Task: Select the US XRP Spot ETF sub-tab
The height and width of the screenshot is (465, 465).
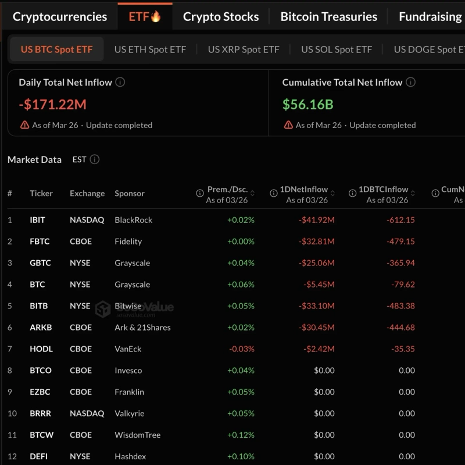Action: pyautogui.click(x=244, y=49)
